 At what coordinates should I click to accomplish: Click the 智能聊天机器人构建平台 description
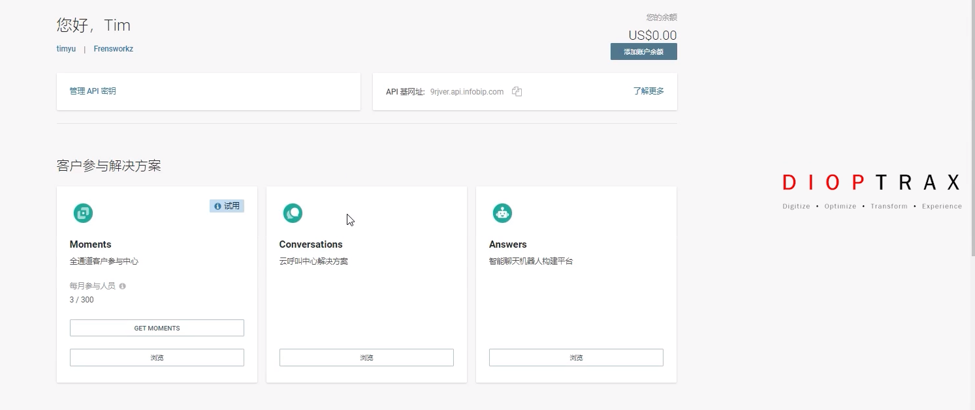531,261
